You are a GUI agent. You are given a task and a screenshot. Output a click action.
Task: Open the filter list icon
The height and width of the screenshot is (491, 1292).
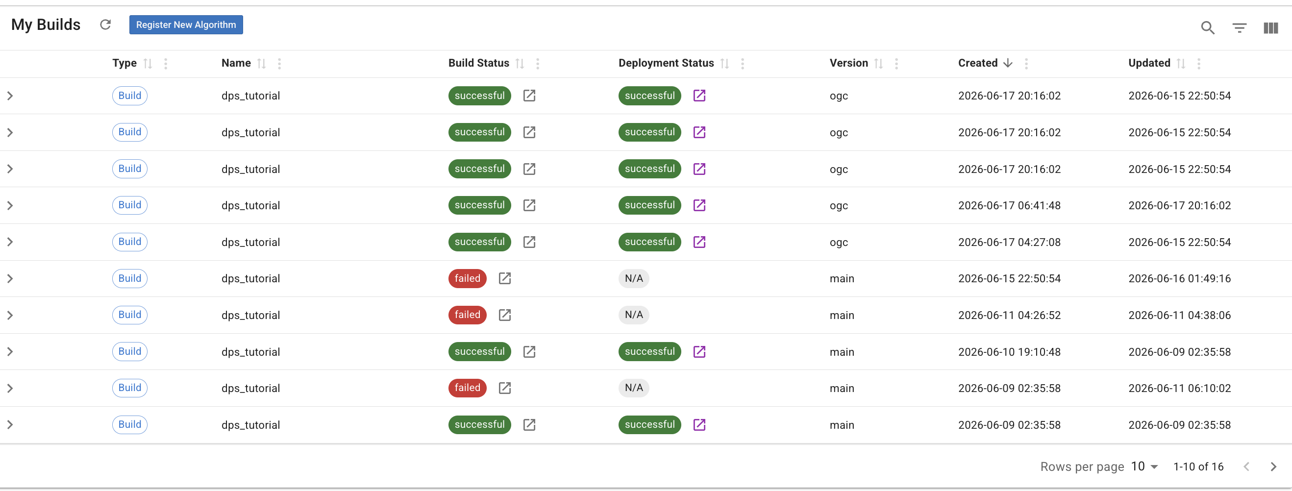(1240, 27)
